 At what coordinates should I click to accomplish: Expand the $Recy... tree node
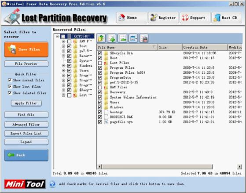coord(63,90)
